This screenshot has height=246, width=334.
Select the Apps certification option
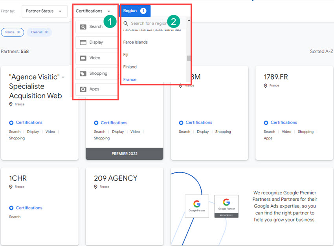[x=96, y=89]
